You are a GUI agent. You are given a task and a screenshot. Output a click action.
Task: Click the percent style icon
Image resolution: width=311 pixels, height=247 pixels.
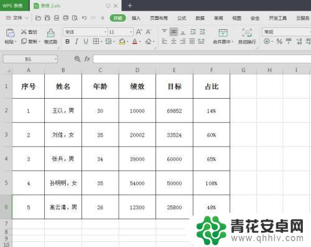point(279,42)
